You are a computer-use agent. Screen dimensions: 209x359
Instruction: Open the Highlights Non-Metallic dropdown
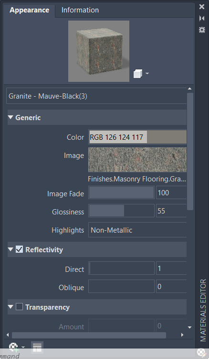pyautogui.click(x=137, y=230)
